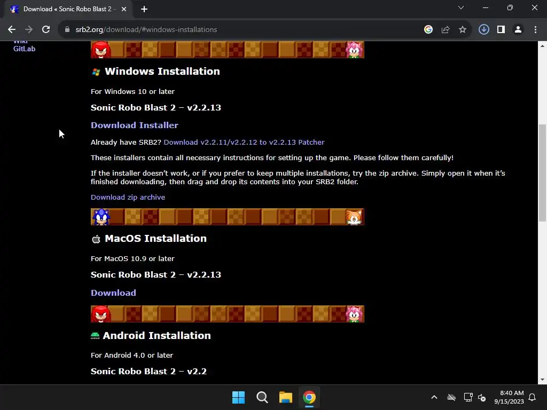Screen dimensions: 547x410
Task: Open the network display tray icon
Action: pyautogui.click(x=468, y=397)
